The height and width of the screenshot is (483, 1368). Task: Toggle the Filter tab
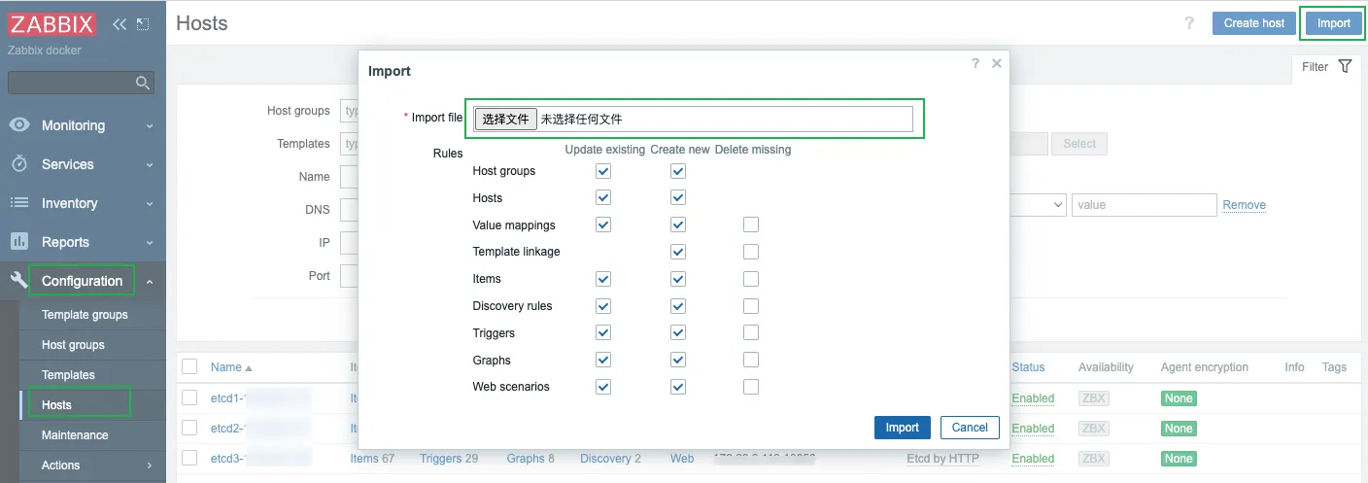tap(1327, 67)
